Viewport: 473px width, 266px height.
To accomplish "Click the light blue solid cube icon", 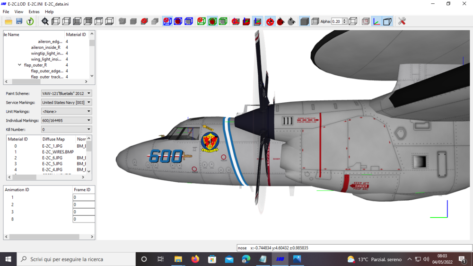I will [x=387, y=21].
